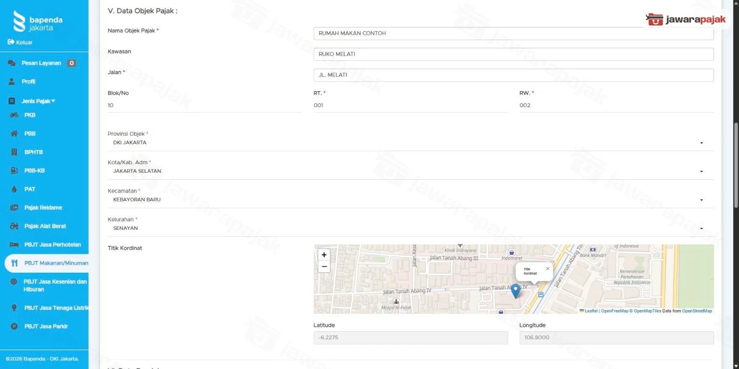Select the BPHTB building icon
The image size is (739, 369).
14,152
